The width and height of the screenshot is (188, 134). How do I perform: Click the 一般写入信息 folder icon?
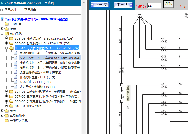tap(6, 120)
